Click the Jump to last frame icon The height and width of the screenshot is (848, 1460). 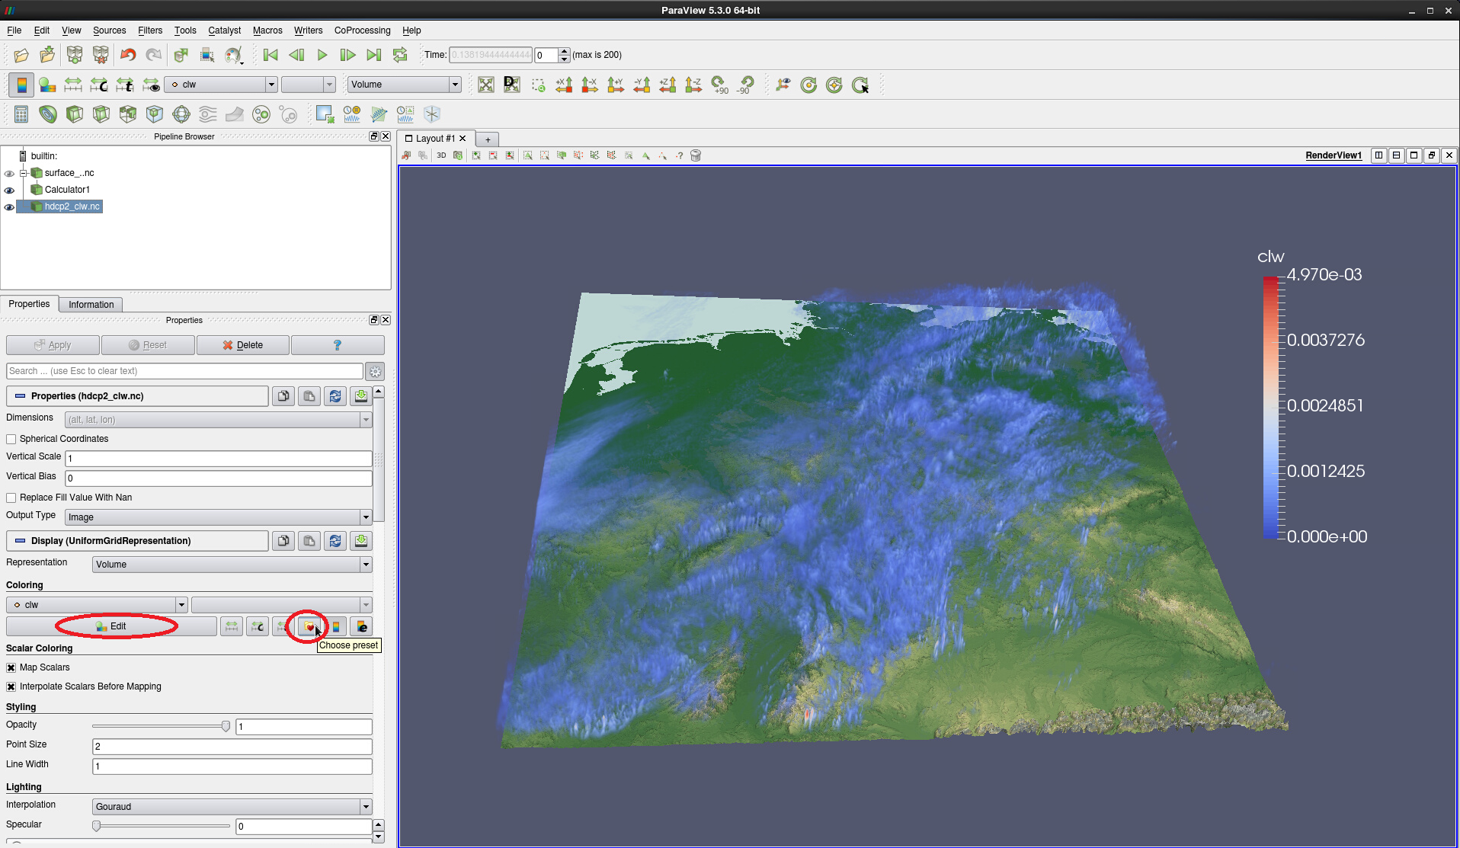tap(373, 55)
